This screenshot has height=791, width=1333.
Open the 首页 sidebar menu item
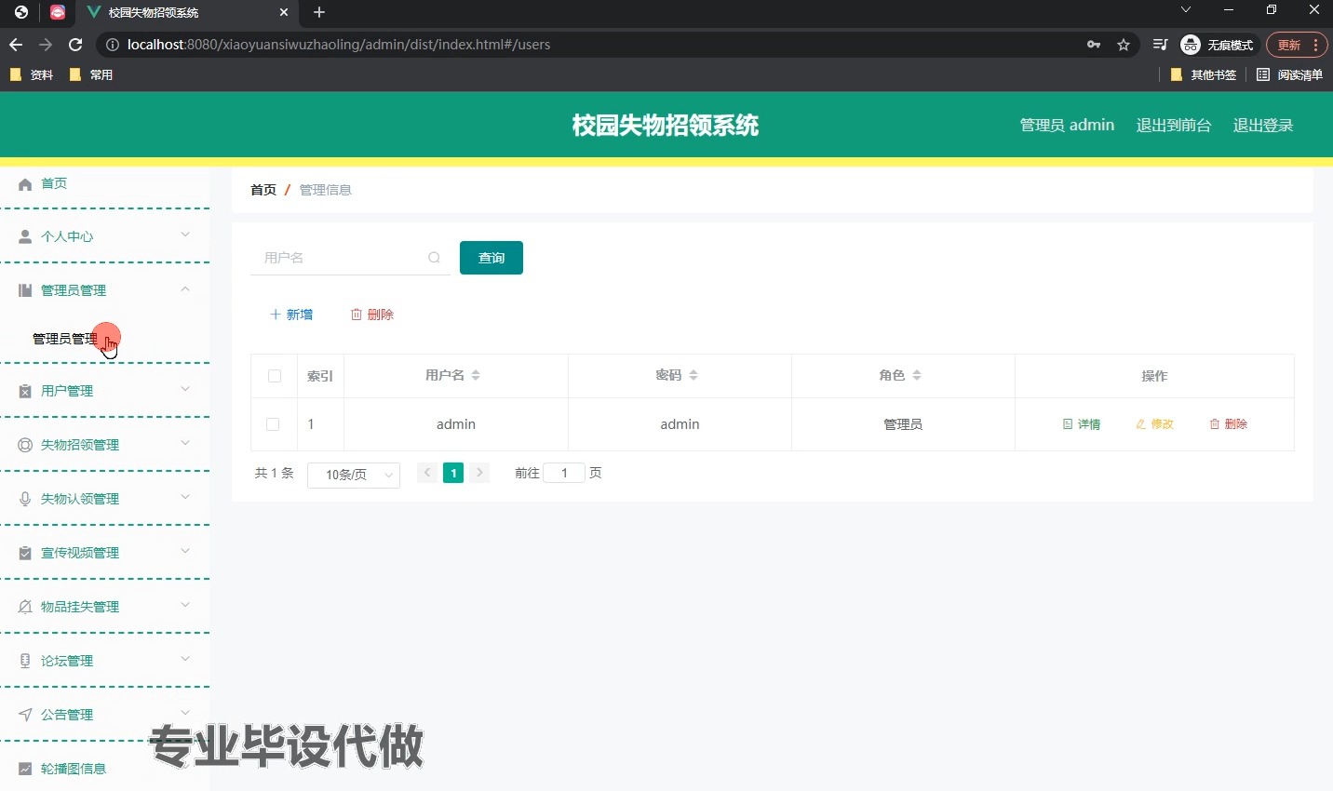click(104, 184)
